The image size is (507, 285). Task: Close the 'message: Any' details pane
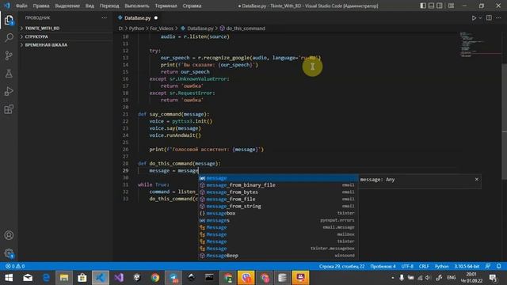point(477,180)
